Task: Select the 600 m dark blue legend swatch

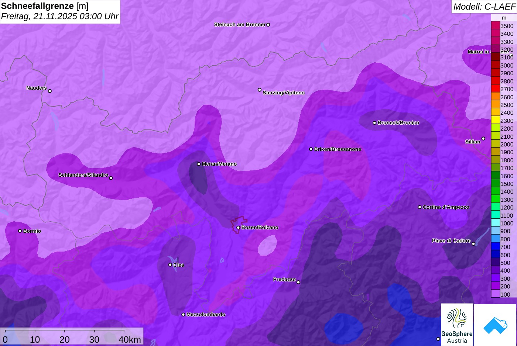Action: click(495, 255)
